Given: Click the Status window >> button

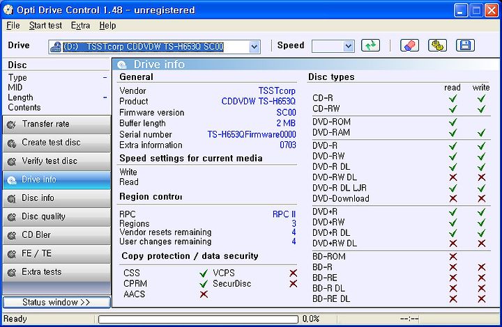Looking at the screenshot, I should [x=56, y=302].
